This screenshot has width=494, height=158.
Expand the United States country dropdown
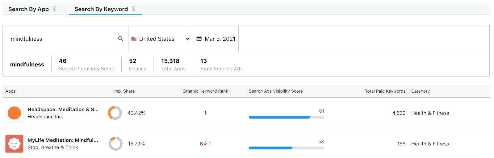pos(187,39)
